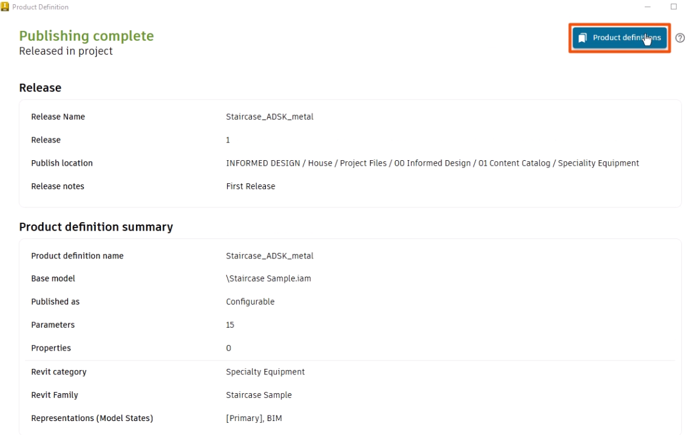Select the Product definition summary heading
This screenshot has width=689, height=435.
pos(96,228)
